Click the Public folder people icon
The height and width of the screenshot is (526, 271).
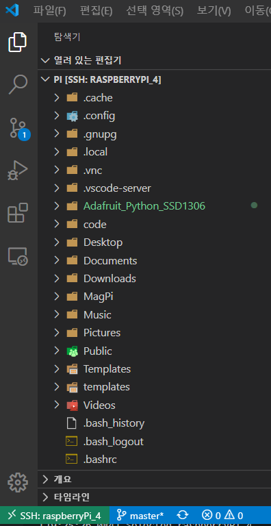(x=72, y=351)
